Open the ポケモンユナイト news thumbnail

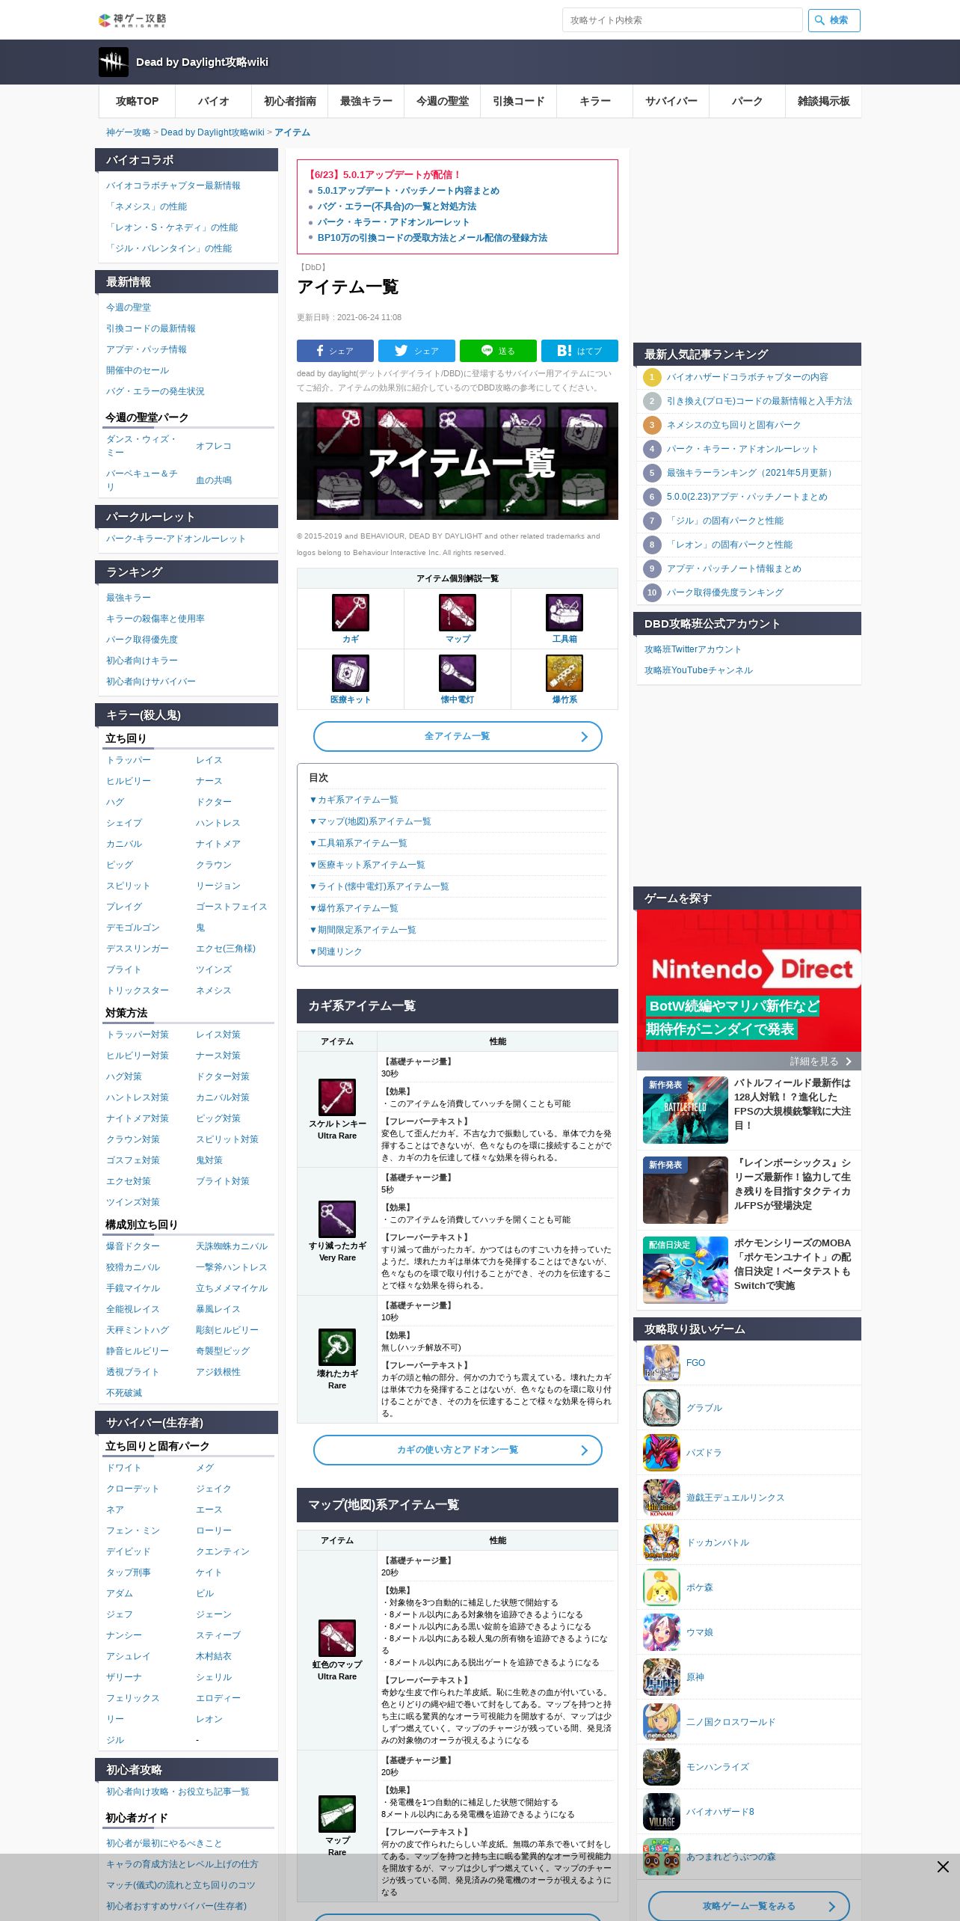point(686,1270)
